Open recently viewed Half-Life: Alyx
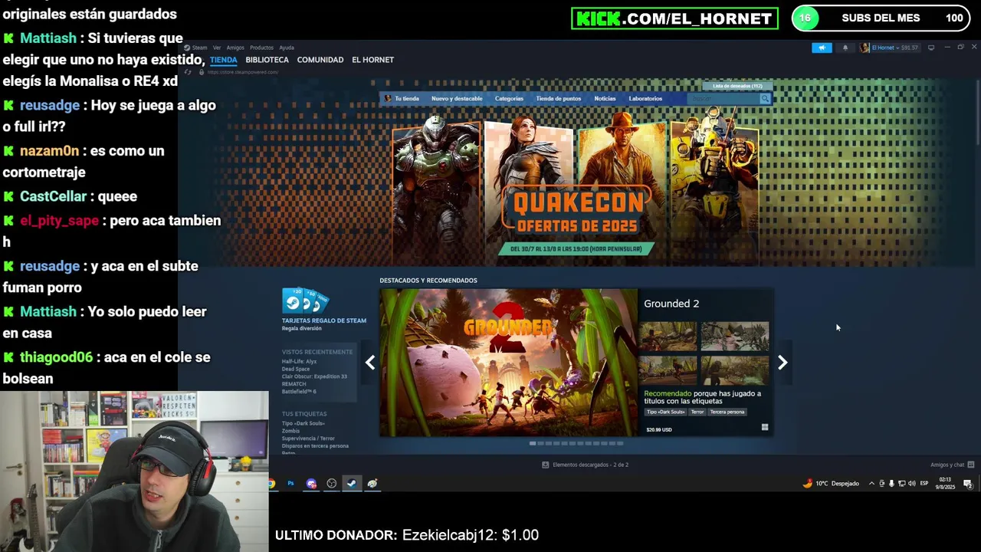Viewport: 981px width, 552px height. (x=299, y=361)
